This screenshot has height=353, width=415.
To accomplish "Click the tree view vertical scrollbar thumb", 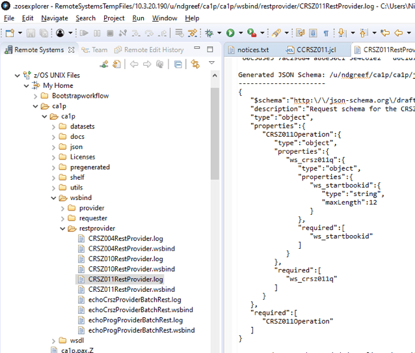I will tap(215, 134).
